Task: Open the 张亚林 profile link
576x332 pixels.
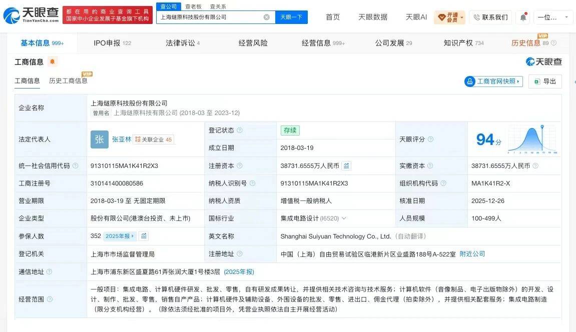Action: point(122,139)
